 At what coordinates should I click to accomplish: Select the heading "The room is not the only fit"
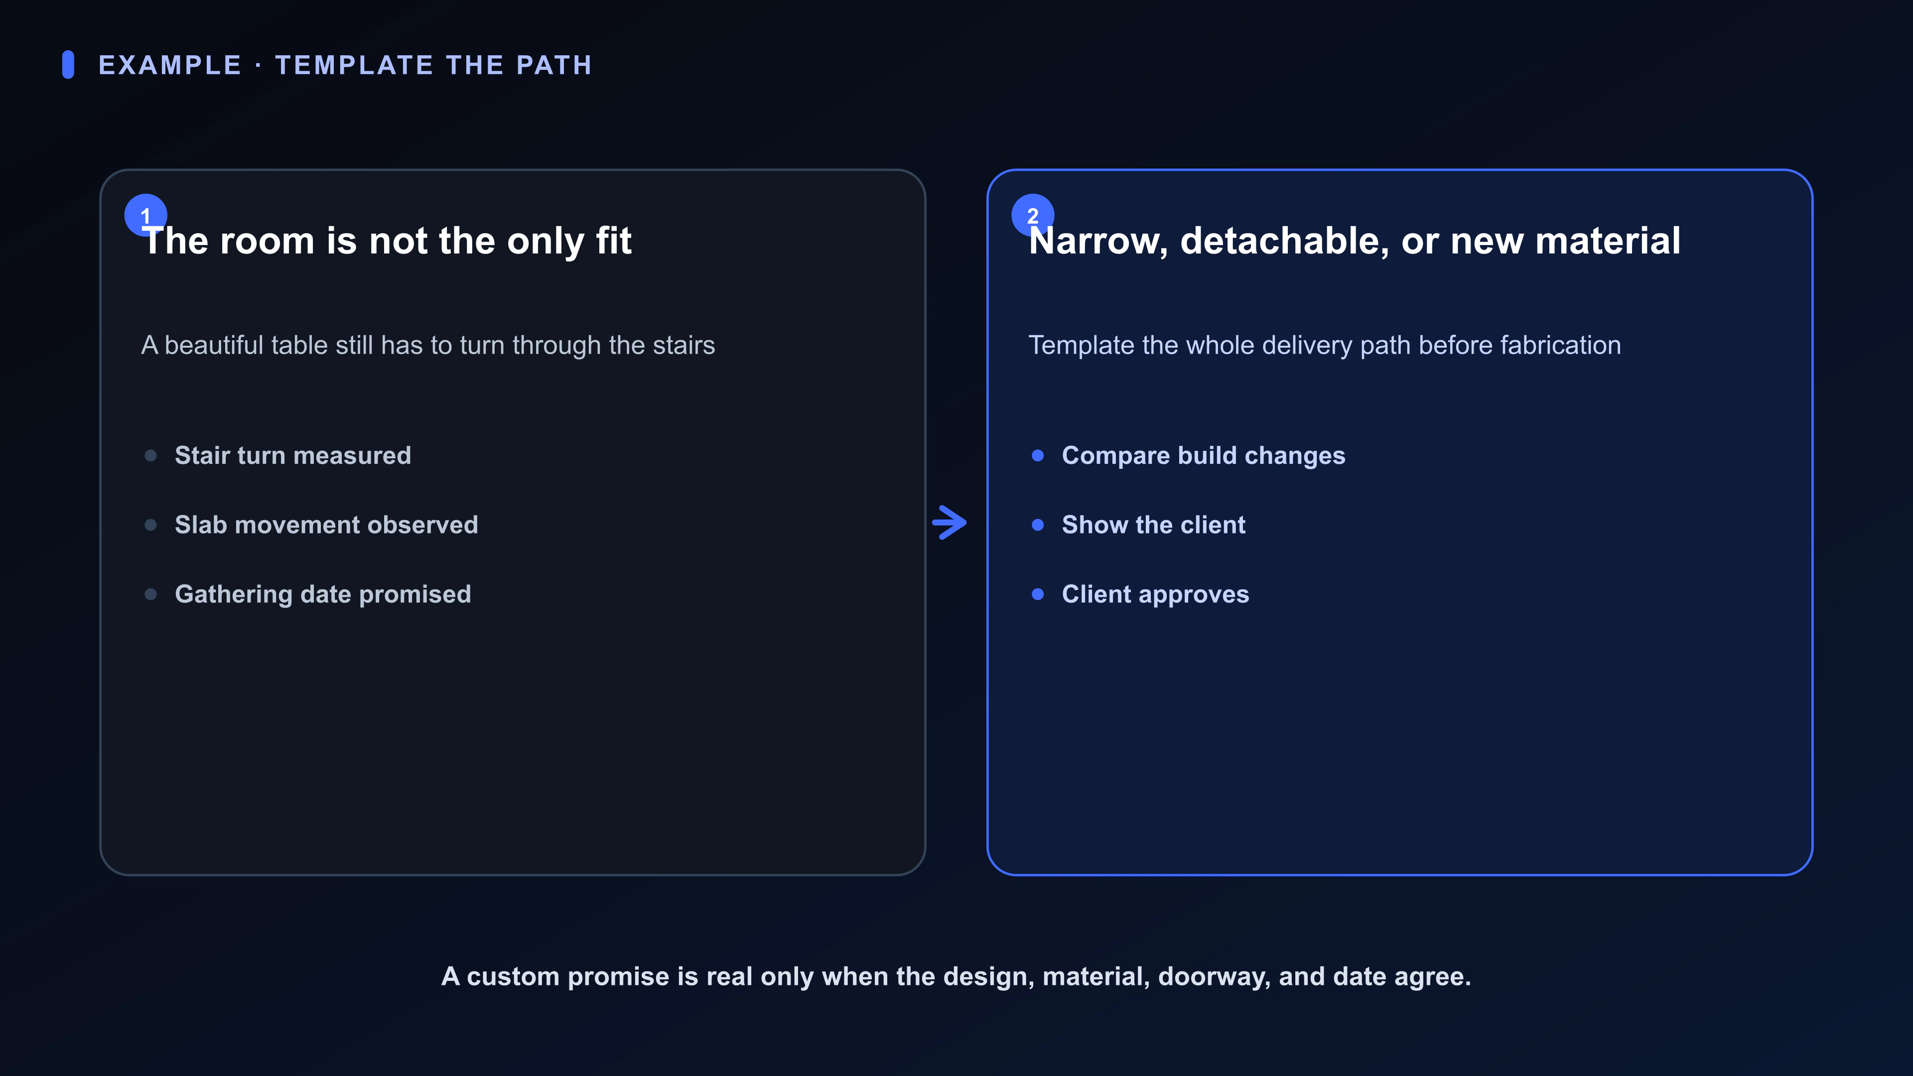(386, 241)
